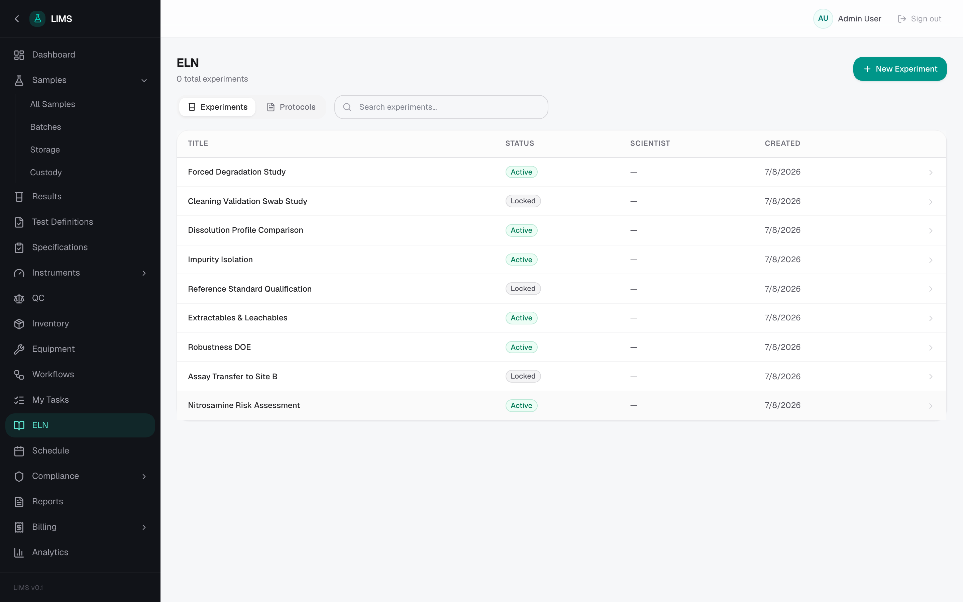Viewport: 963px width, 602px height.
Task: Collapse the Samples submenu chevron
Action: pyautogui.click(x=144, y=80)
